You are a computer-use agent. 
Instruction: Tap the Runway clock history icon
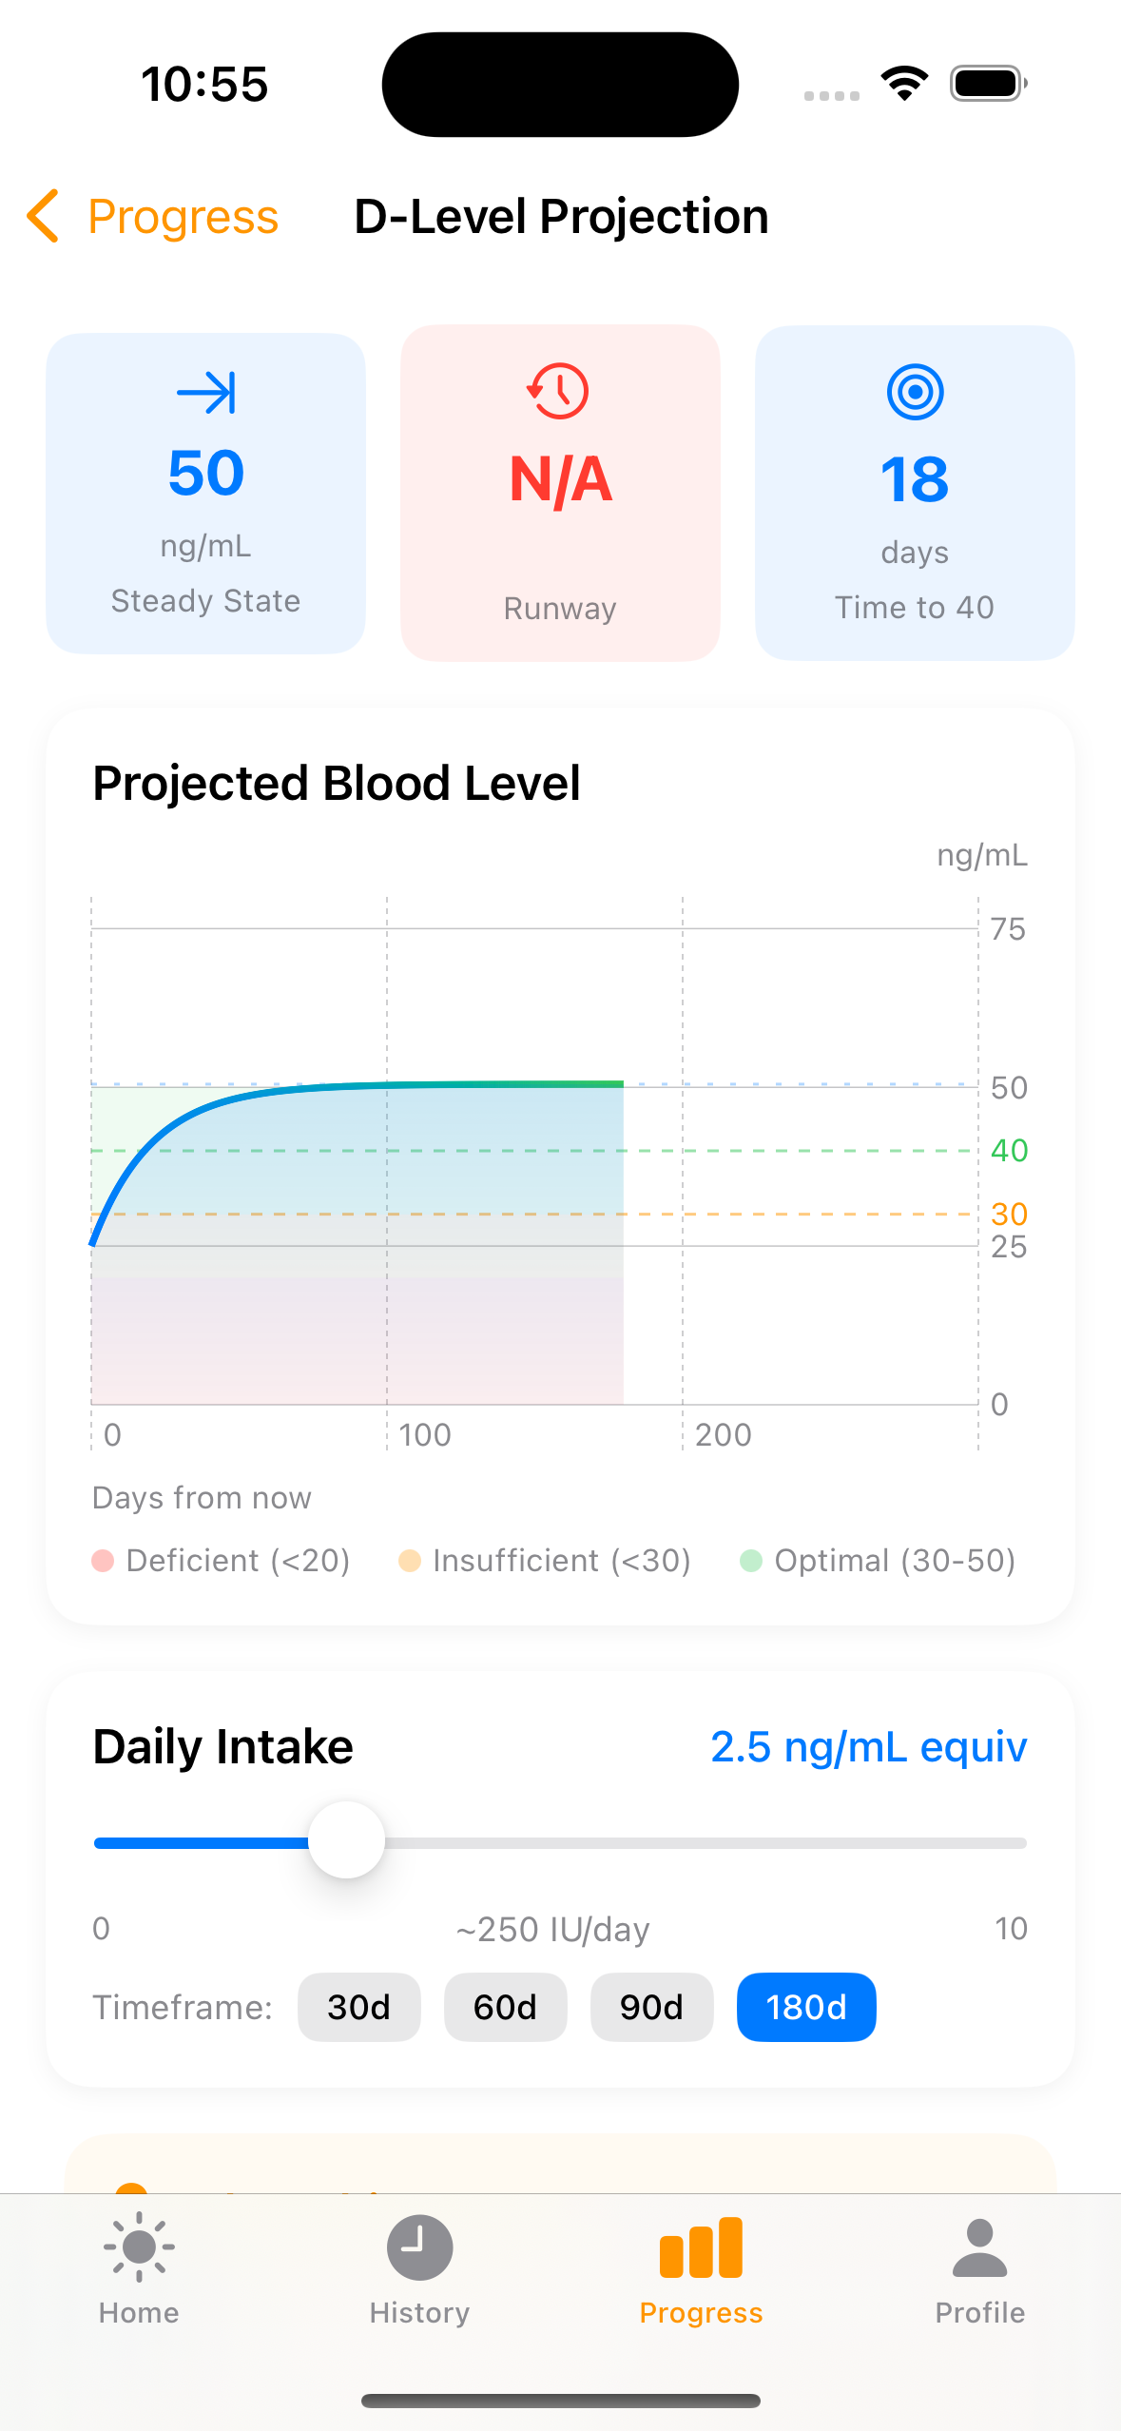559,391
